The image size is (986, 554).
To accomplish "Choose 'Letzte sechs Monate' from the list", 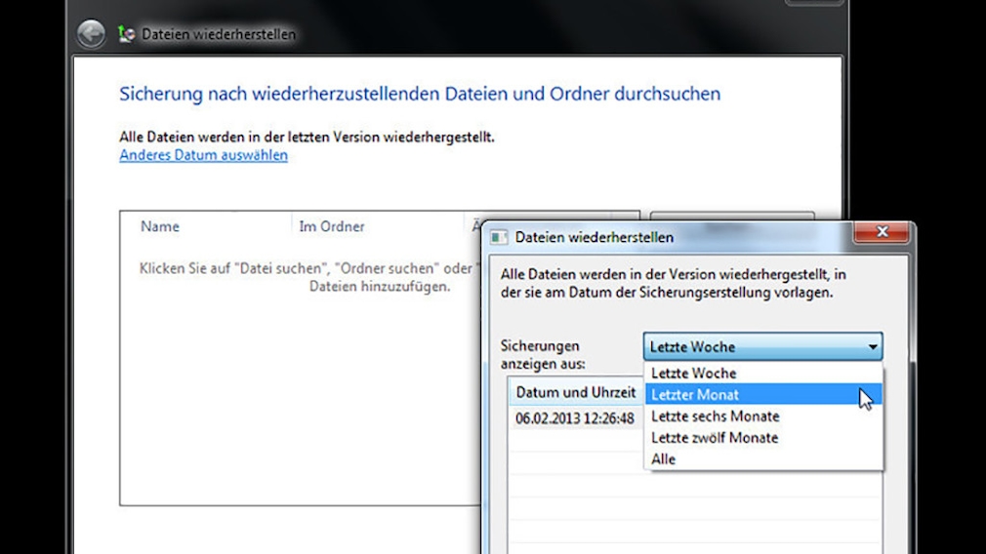I will point(763,415).
